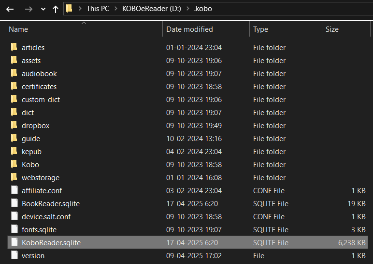Click the BookReader.sqlite file icon
Image resolution: width=373 pixels, height=264 pixels.
tap(14, 203)
